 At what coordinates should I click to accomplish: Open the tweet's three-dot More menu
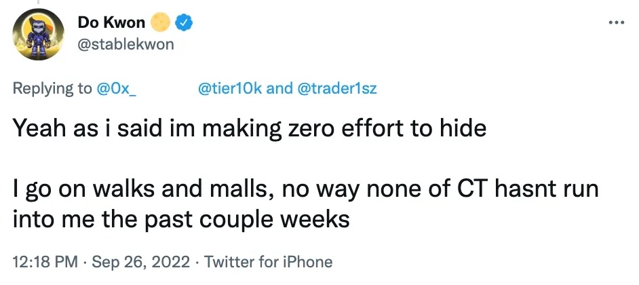[x=615, y=23]
